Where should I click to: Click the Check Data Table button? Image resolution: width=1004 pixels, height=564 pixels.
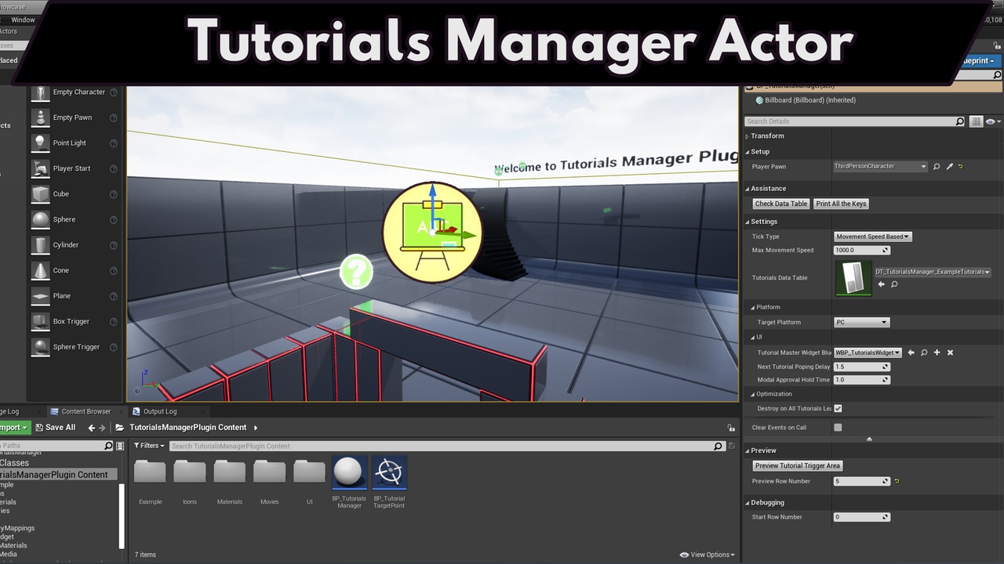pyautogui.click(x=780, y=204)
